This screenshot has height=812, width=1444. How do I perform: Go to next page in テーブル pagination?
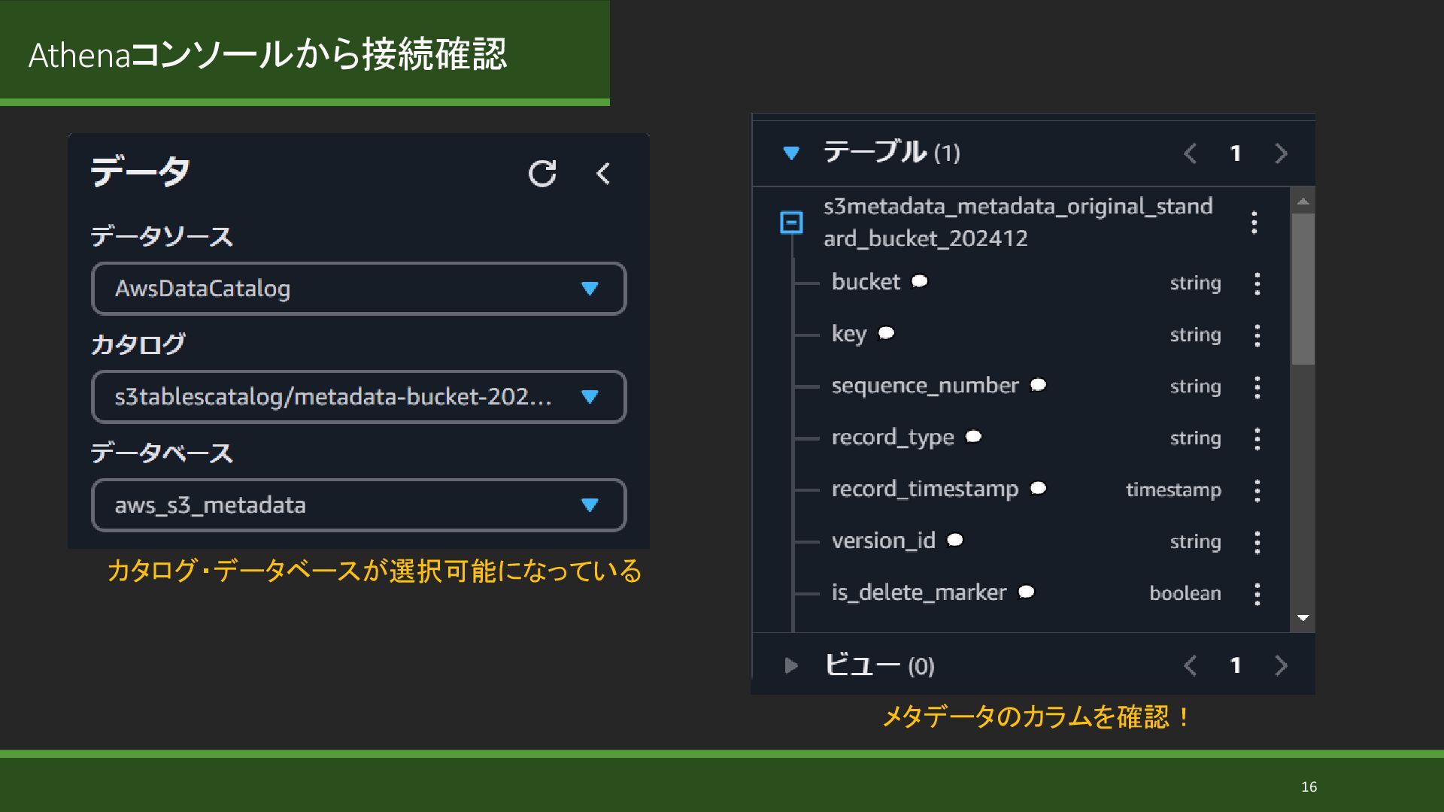[x=1282, y=153]
